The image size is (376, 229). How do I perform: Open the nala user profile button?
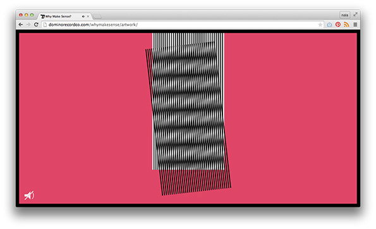(344, 15)
